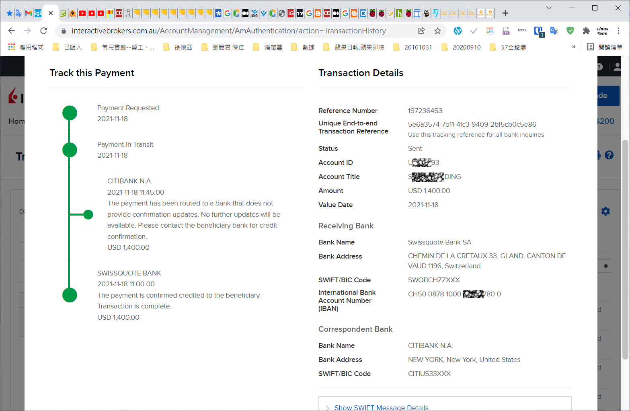This screenshot has height=411, width=630.
Task: Click the 'Sent' status value
Action: tap(415, 148)
